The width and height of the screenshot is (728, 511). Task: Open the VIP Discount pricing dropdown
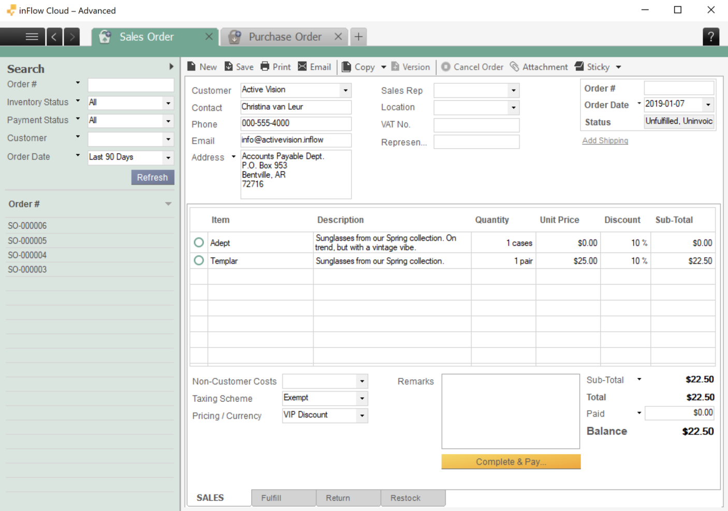point(362,416)
